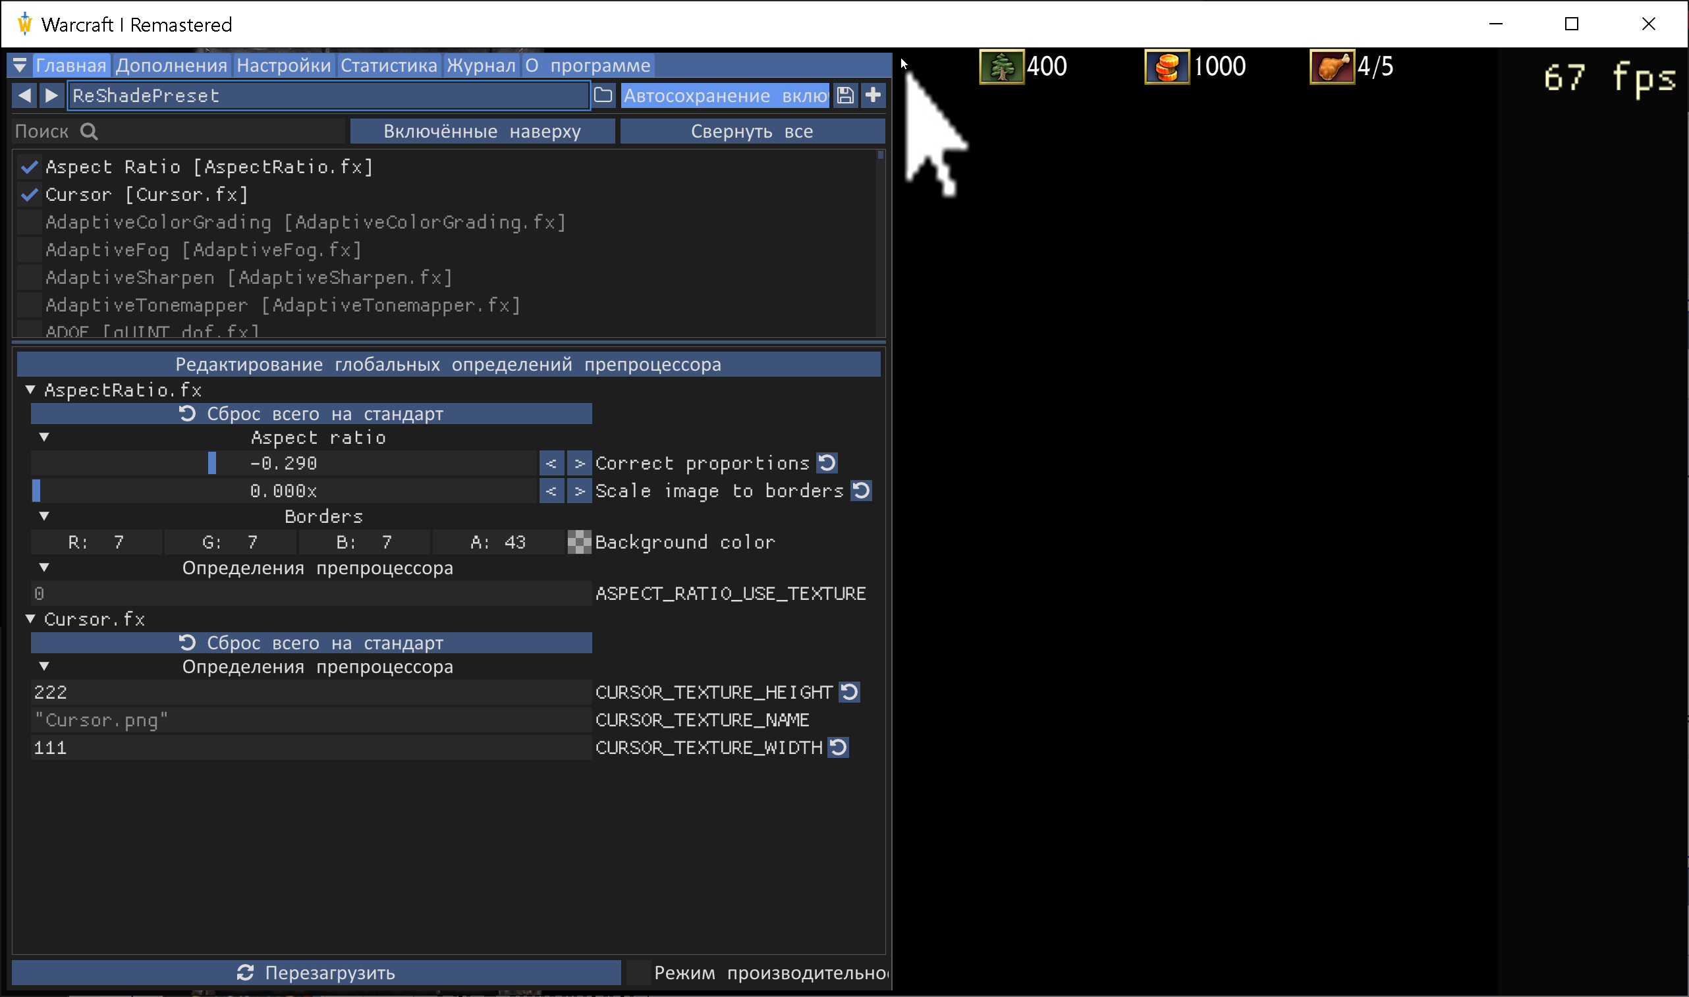The image size is (1689, 997).
Task: Uncheck the Cursor effect
Action: tap(30, 195)
